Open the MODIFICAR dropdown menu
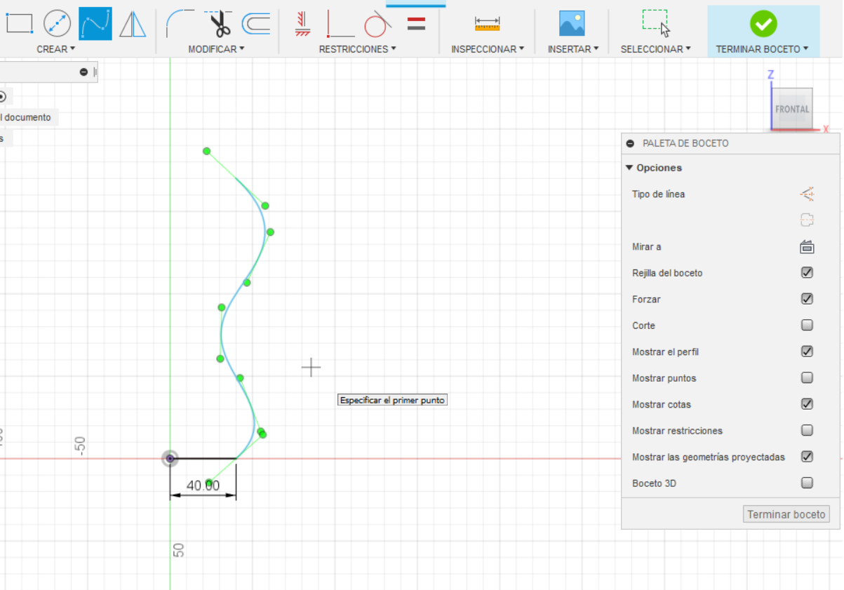Image resolution: width=844 pixels, height=590 pixels. (216, 49)
